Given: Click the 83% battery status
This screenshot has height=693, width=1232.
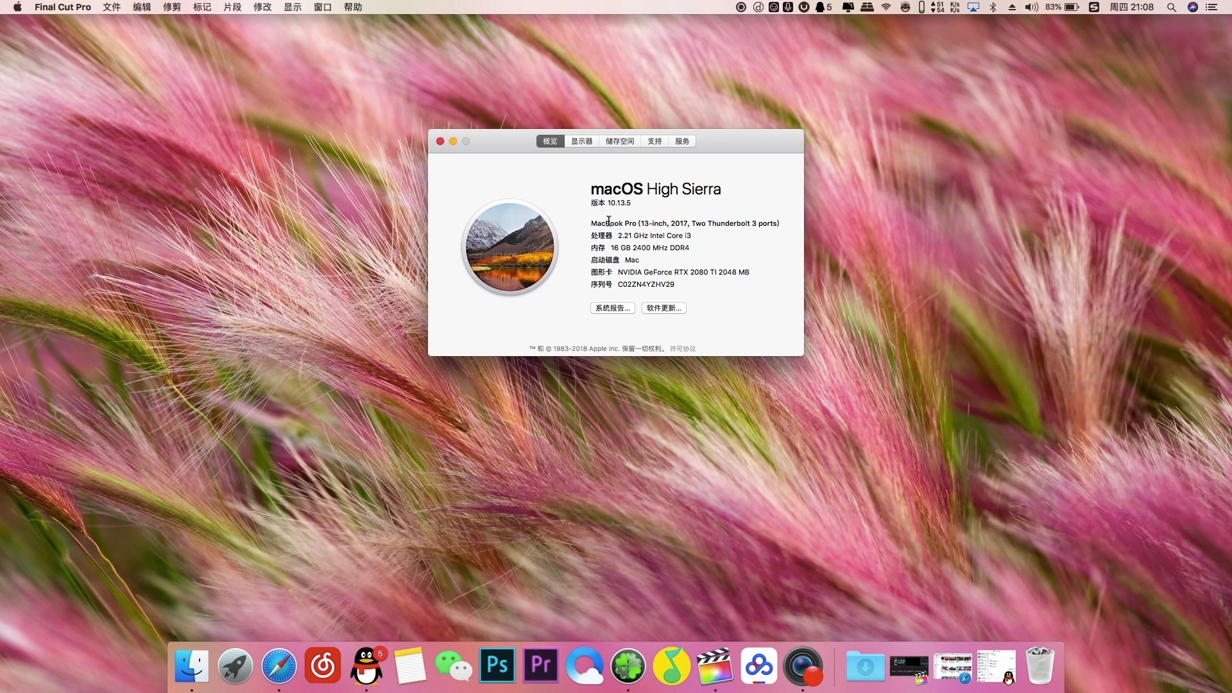Looking at the screenshot, I should pos(1062,7).
